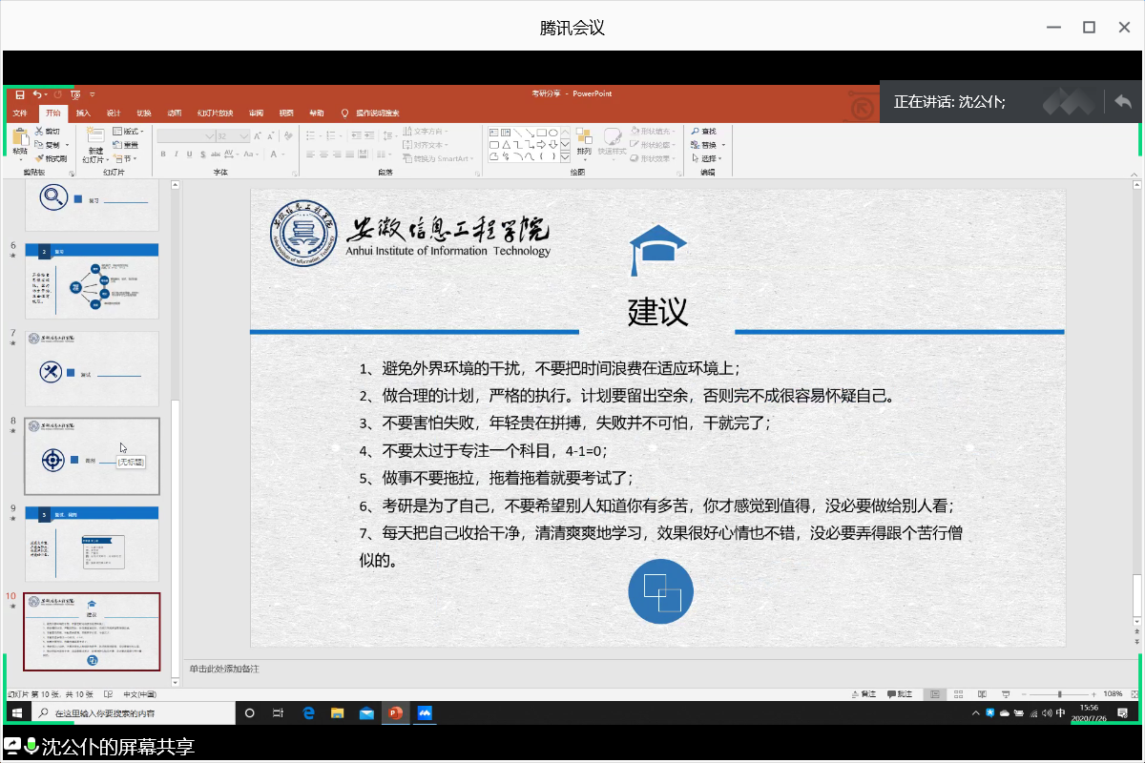
Task: Open the Copy (复制) dropdown arrow
Action: (67, 145)
